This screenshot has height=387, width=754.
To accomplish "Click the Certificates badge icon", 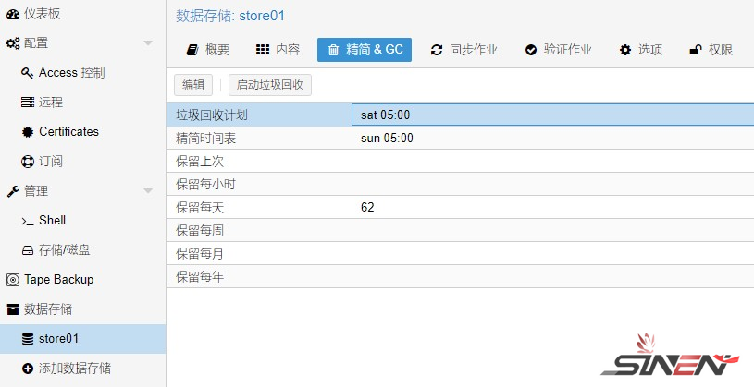I will [x=28, y=132].
